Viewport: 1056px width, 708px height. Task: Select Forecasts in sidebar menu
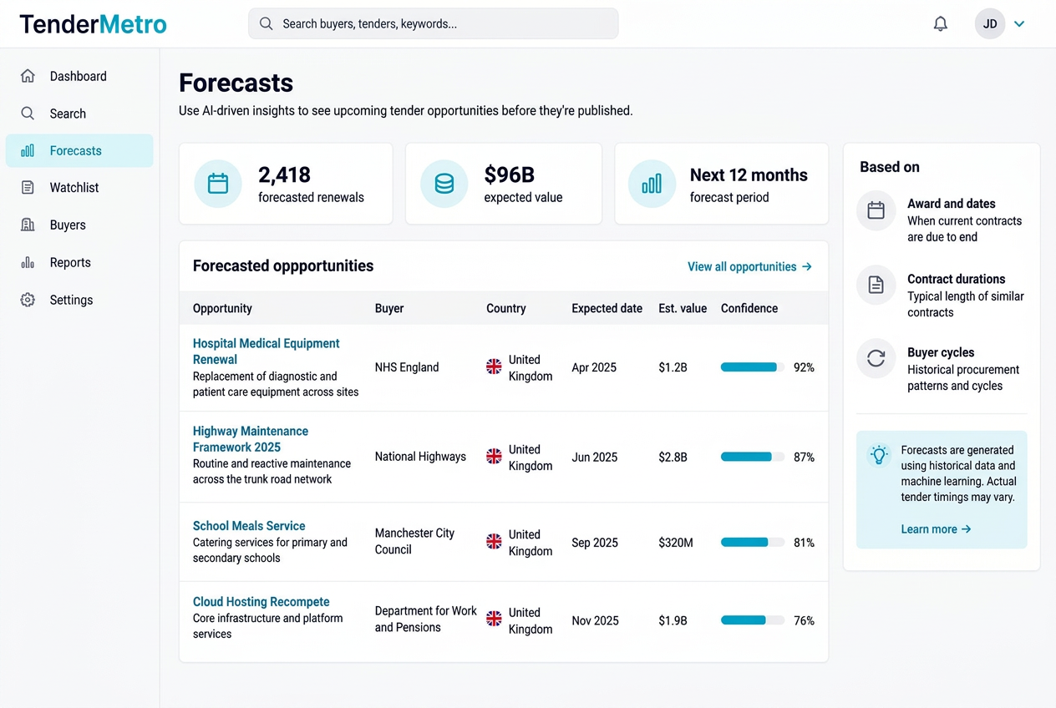click(x=79, y=151)
